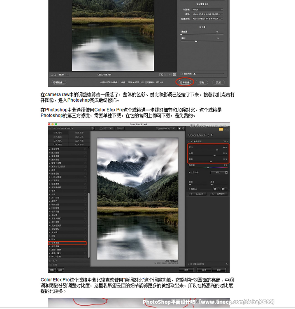Click the reset icon in the 色调对比 header
This screenshot has height=309, width=295.
tap(225, 141)
